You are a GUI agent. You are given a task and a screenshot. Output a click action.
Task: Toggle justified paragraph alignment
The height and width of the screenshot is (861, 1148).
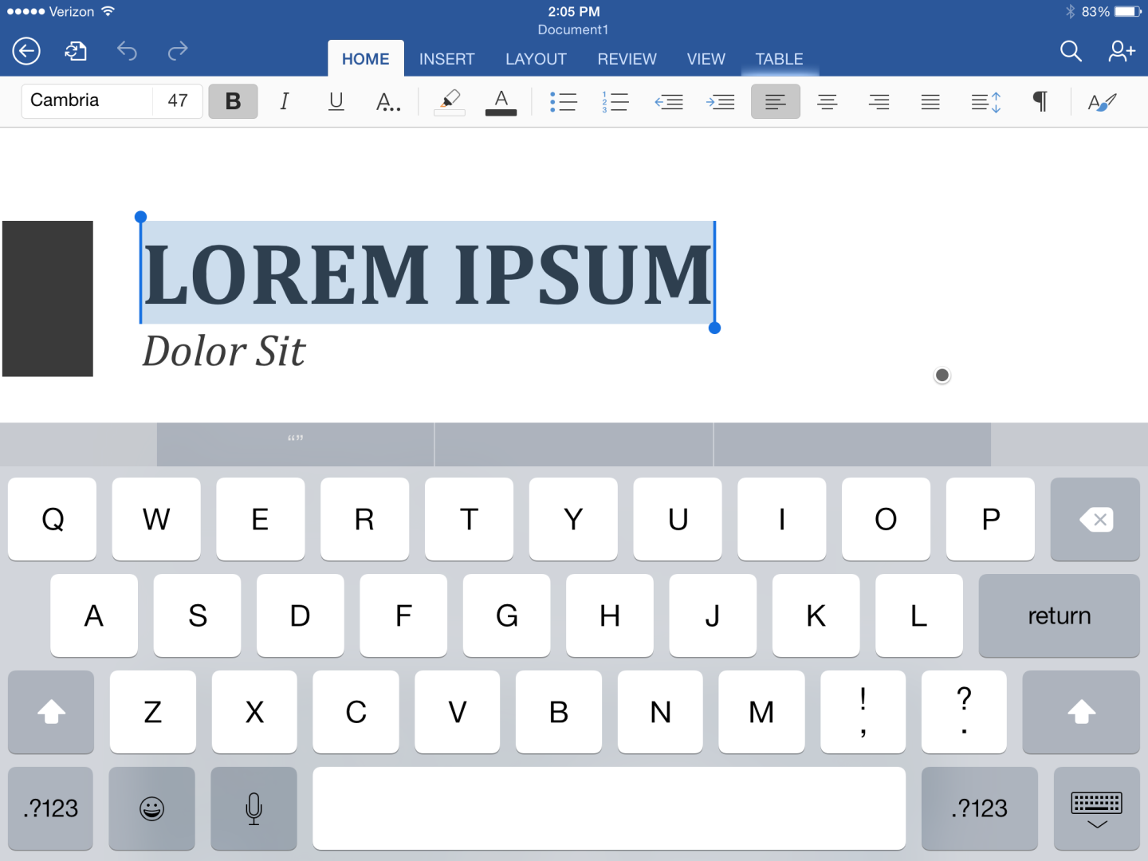coord(930,101)
